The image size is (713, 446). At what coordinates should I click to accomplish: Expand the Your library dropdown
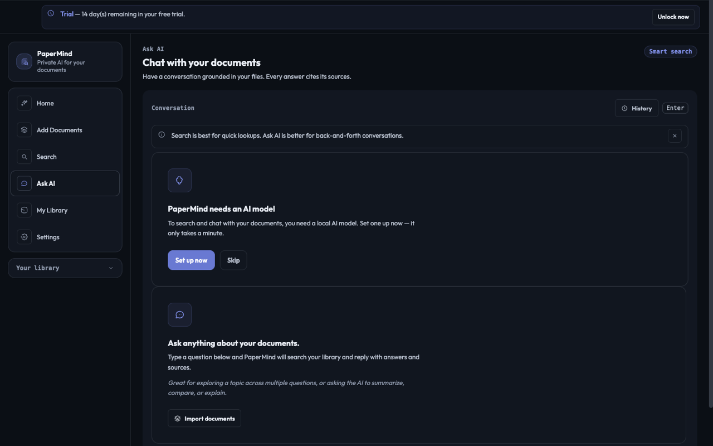(x=65, y=268)
